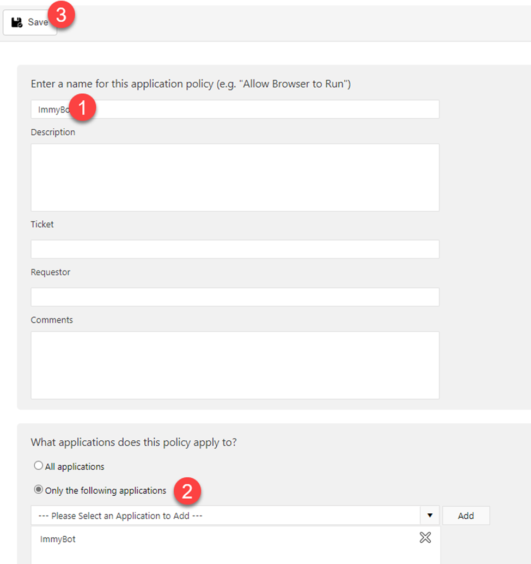Screen dimensions: 531x564
Task: Click the 'Comments' label text
Action: pos(52,320)
